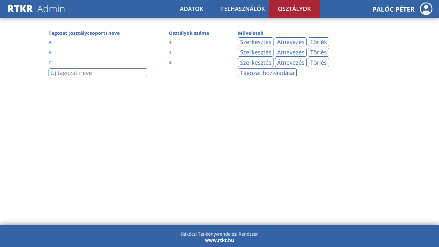The image size is (439, 247).
Task: Visit the www.rtkr.hu footer link
Action: [x=219, y=240]
